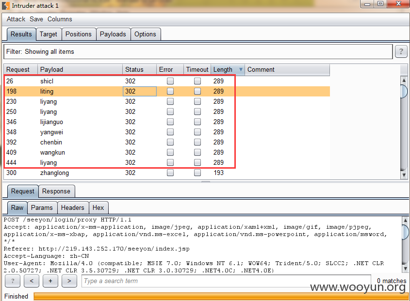This screenshot has height=301, width=410.
Task: Select the row with payload zhanglong
Action: click(x=167, y=173)
